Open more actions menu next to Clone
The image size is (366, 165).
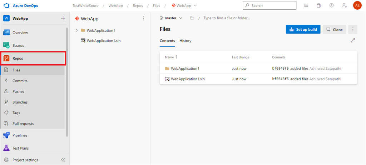[353, 30]
